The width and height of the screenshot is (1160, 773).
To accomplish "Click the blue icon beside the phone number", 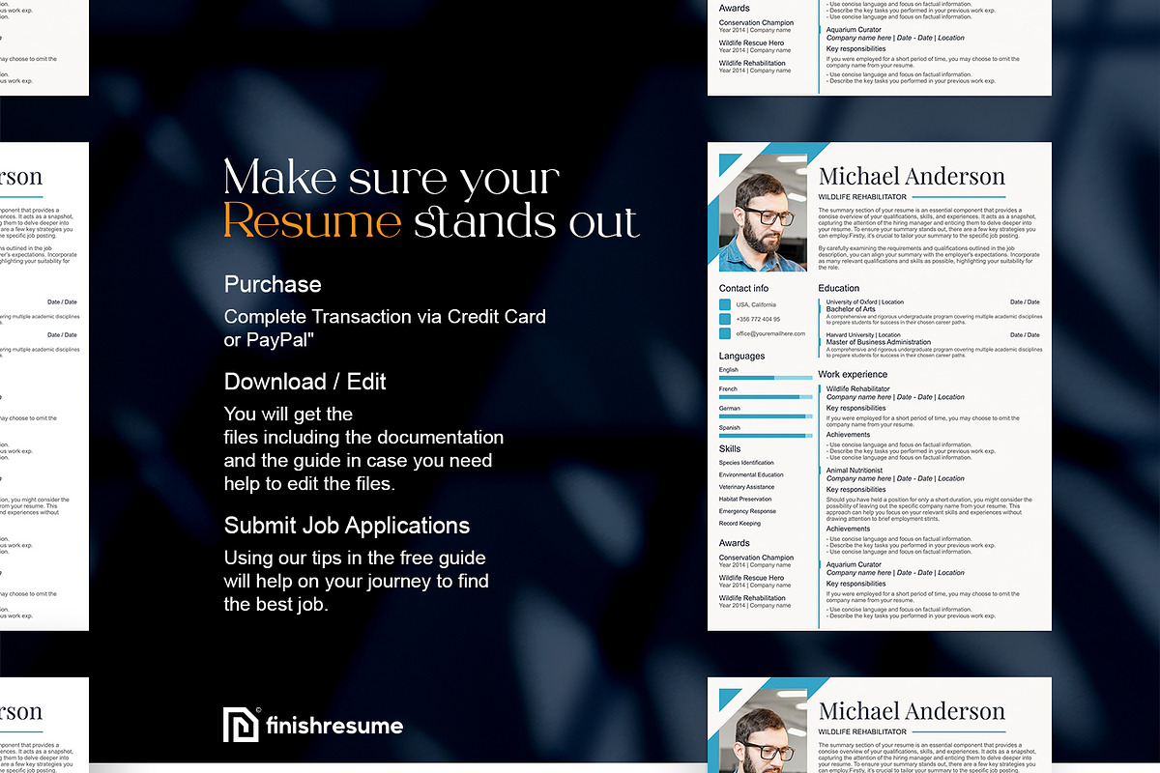I will [x=725, y=319].
